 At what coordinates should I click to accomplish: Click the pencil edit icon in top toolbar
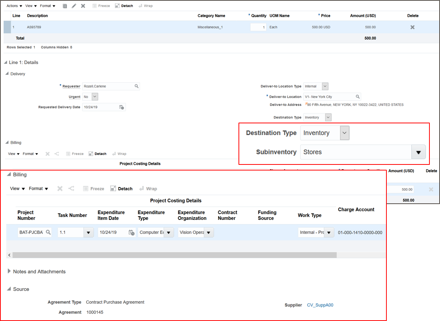coord(74,6)
